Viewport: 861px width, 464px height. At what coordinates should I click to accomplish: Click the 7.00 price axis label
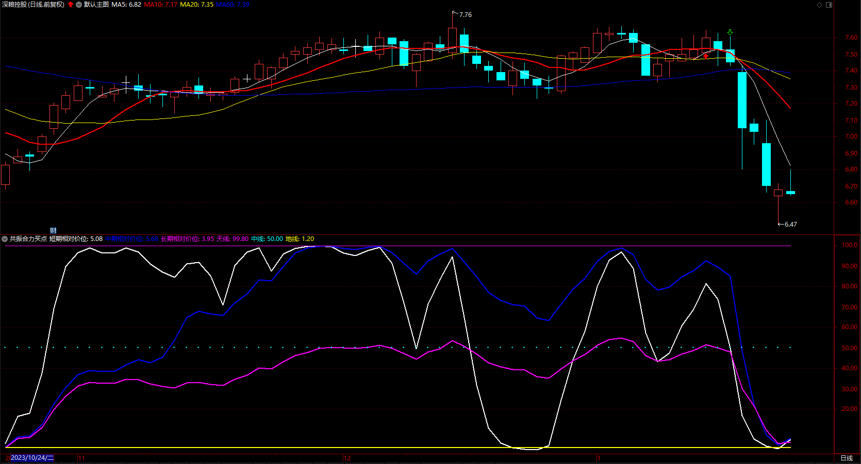click(x=851, y=136)
